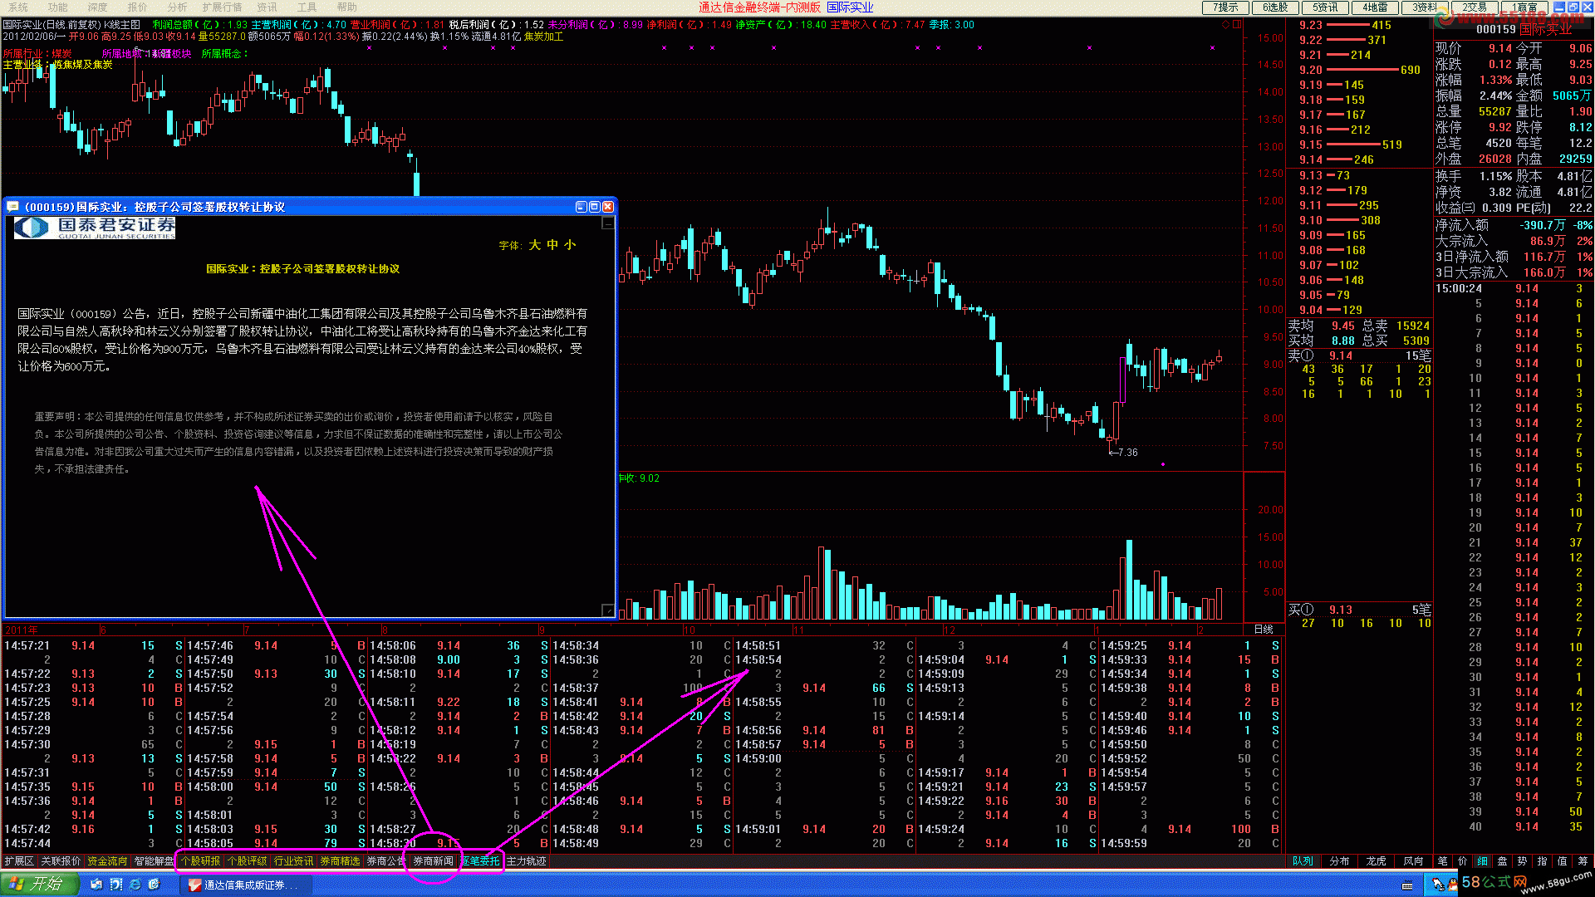Switch to the 券商精选 tab
Viewport: 1595px width, 897px height.
click(x=341, y=861)
